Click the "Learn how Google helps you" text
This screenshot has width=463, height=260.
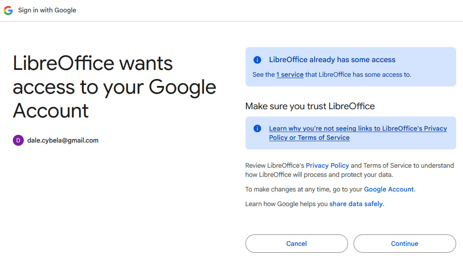[x=287, y=204]
